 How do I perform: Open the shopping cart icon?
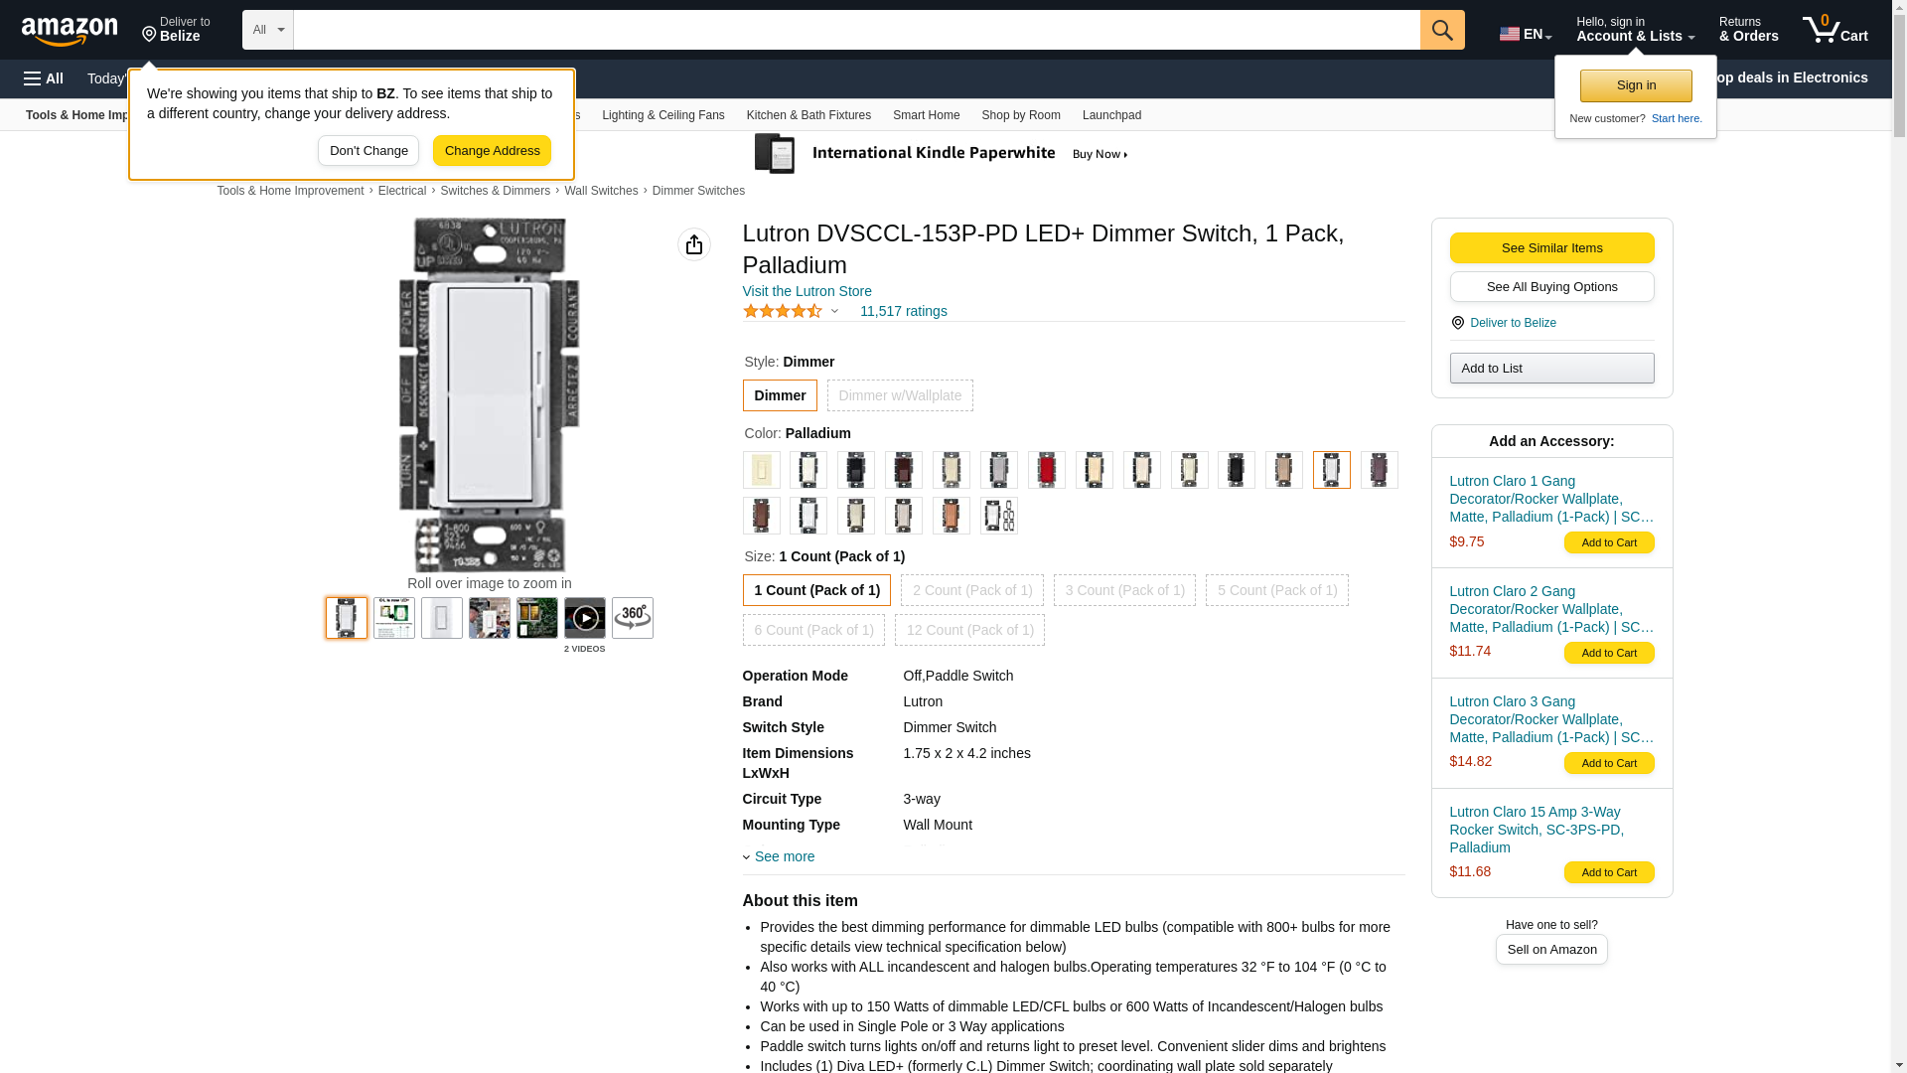pyautogui.click(x=1834, y=30)
